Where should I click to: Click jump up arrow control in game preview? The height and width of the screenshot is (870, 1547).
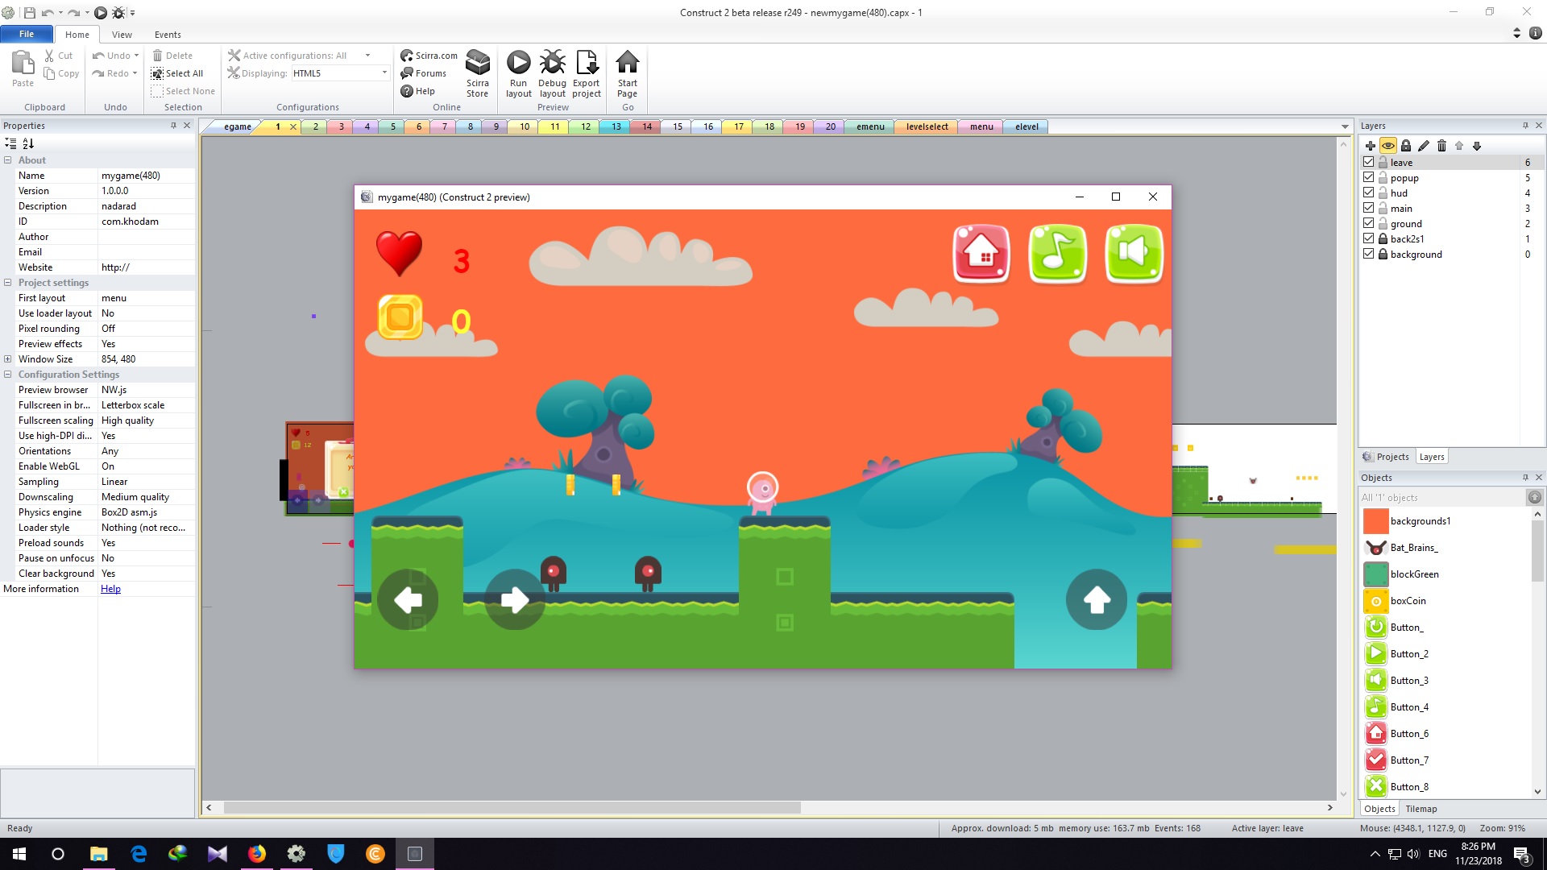pos(1096,600)
